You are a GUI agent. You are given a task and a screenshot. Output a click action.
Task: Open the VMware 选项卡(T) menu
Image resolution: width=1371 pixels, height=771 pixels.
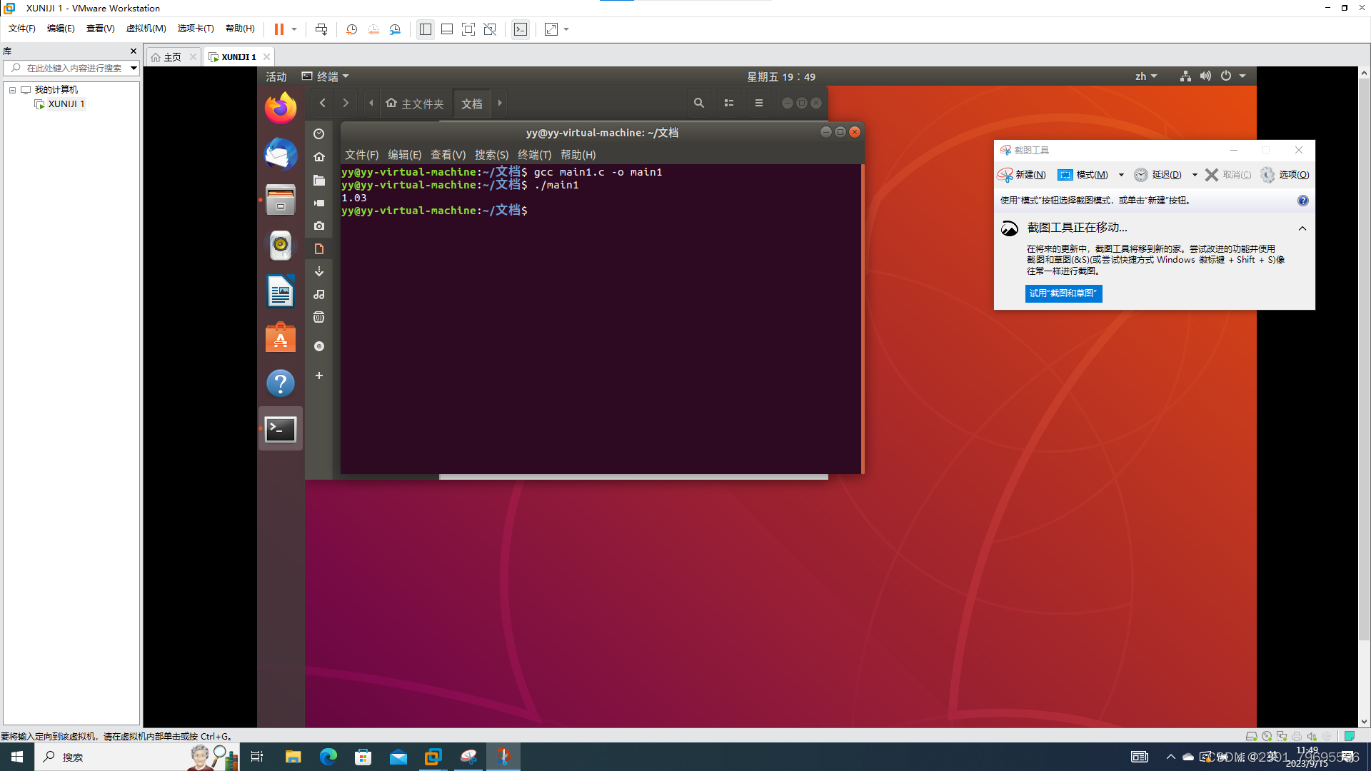tap(196, 29)
